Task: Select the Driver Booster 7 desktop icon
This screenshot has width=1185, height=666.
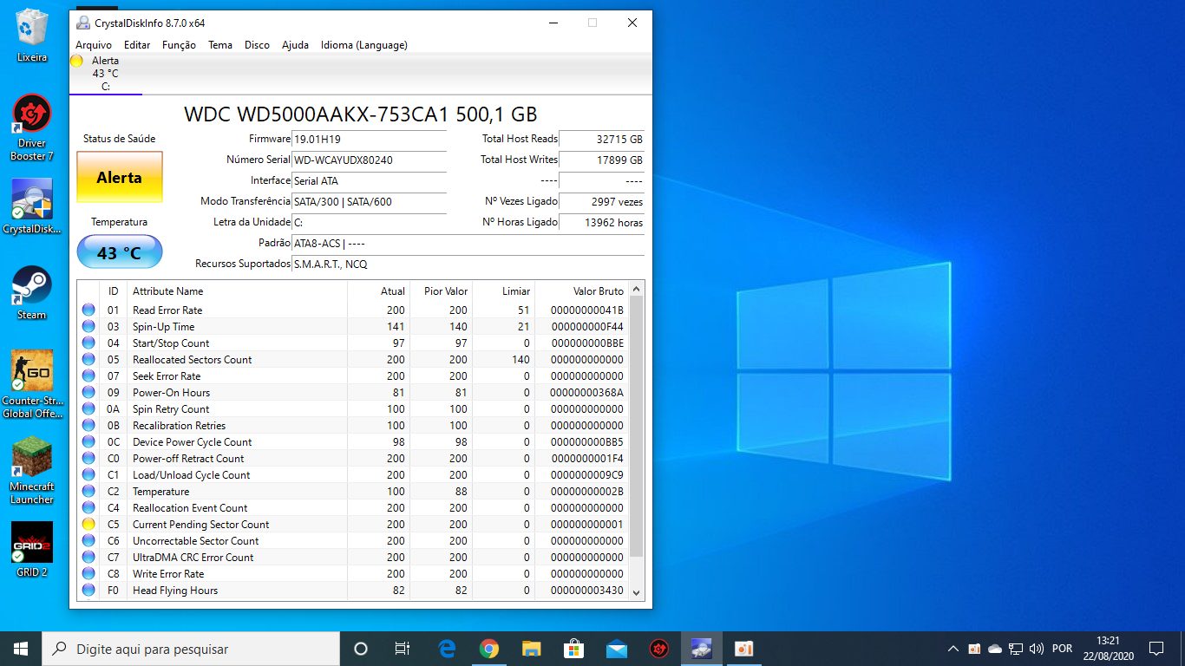Action: click(x=32, y=127)
